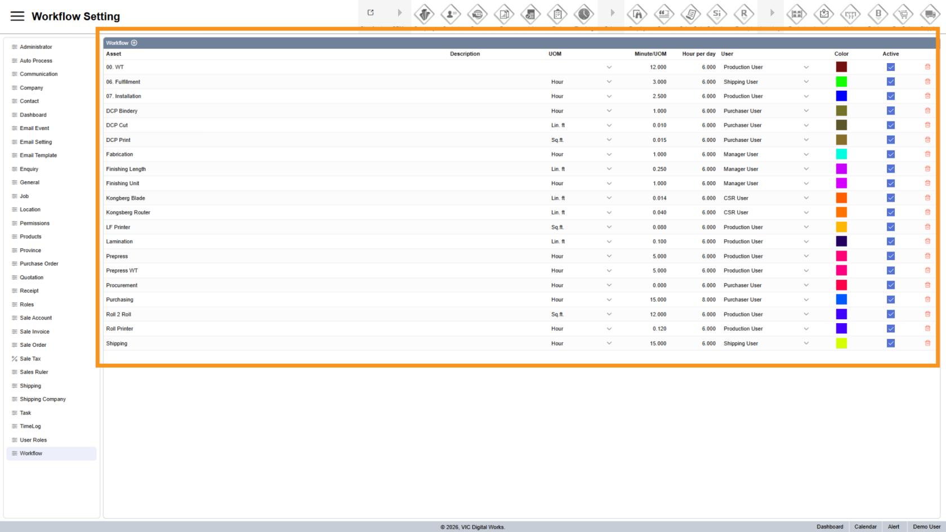Open the Si sale invoice icon

point(717,14)
